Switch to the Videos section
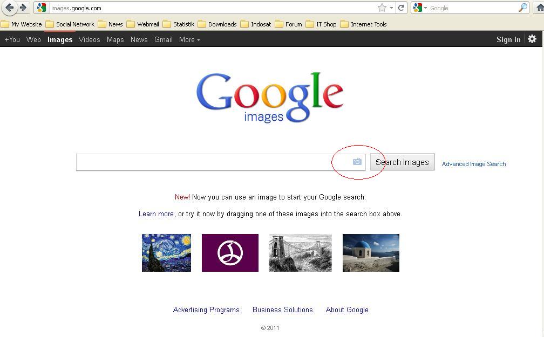This screenshot has height=337, width=544. [89, 39]
